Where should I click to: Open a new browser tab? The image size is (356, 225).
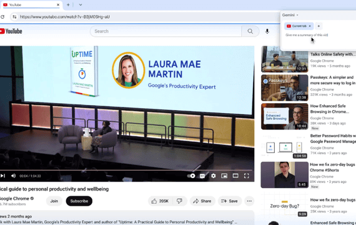68,5
